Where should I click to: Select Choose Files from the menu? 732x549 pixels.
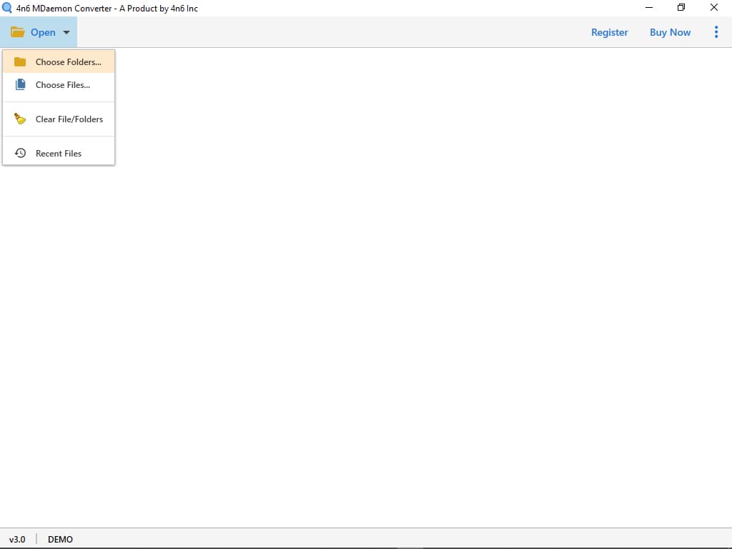click(x=62, y=84)
